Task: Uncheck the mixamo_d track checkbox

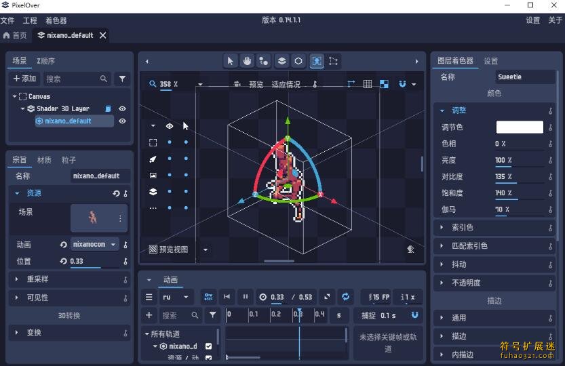Action: click(208, 346)
